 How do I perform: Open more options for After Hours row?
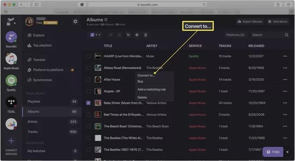pos(285,79)
